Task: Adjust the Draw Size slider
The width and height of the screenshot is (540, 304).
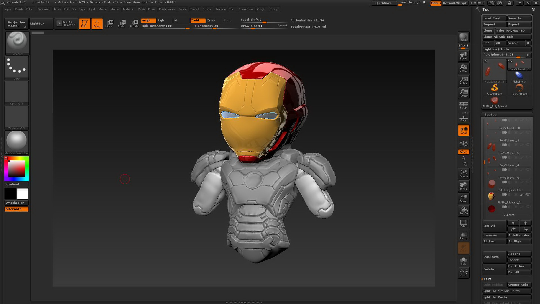Action: (264, 26)
